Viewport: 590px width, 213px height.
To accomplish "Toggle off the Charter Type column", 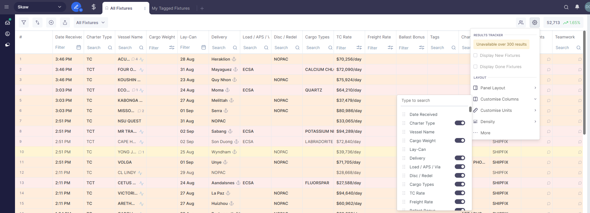I will point(459,123).
